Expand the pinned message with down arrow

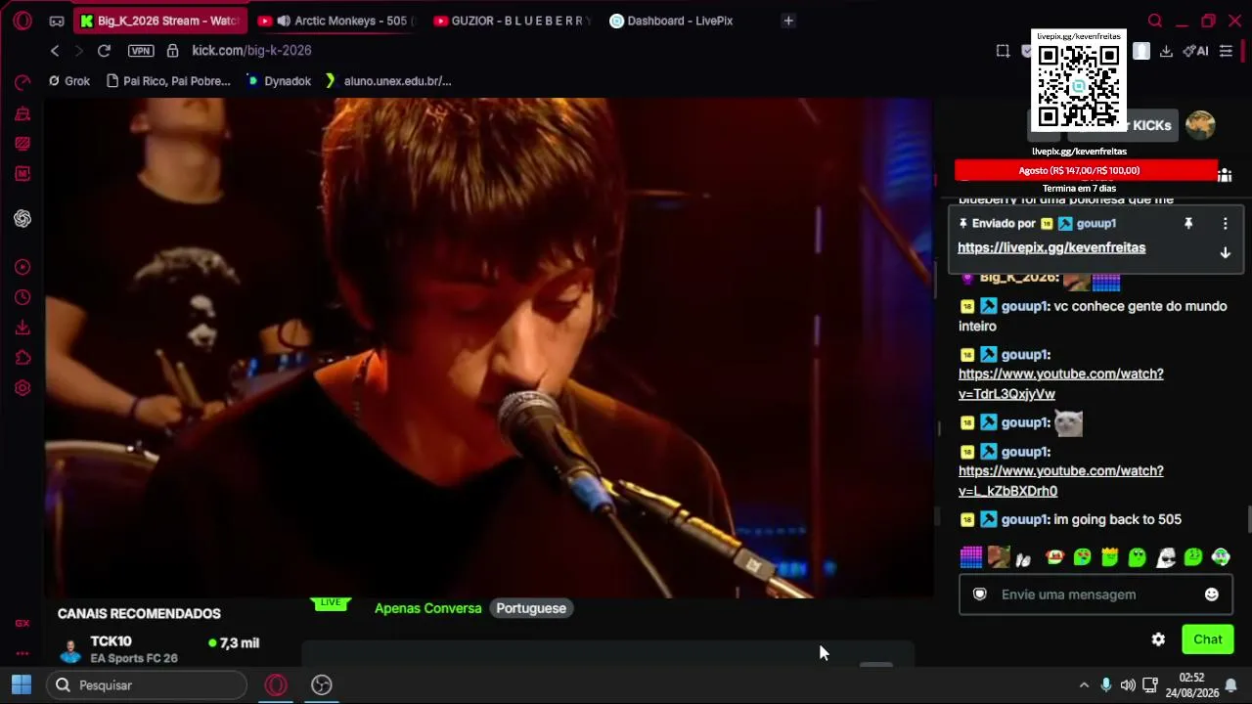pos(1225,253)
